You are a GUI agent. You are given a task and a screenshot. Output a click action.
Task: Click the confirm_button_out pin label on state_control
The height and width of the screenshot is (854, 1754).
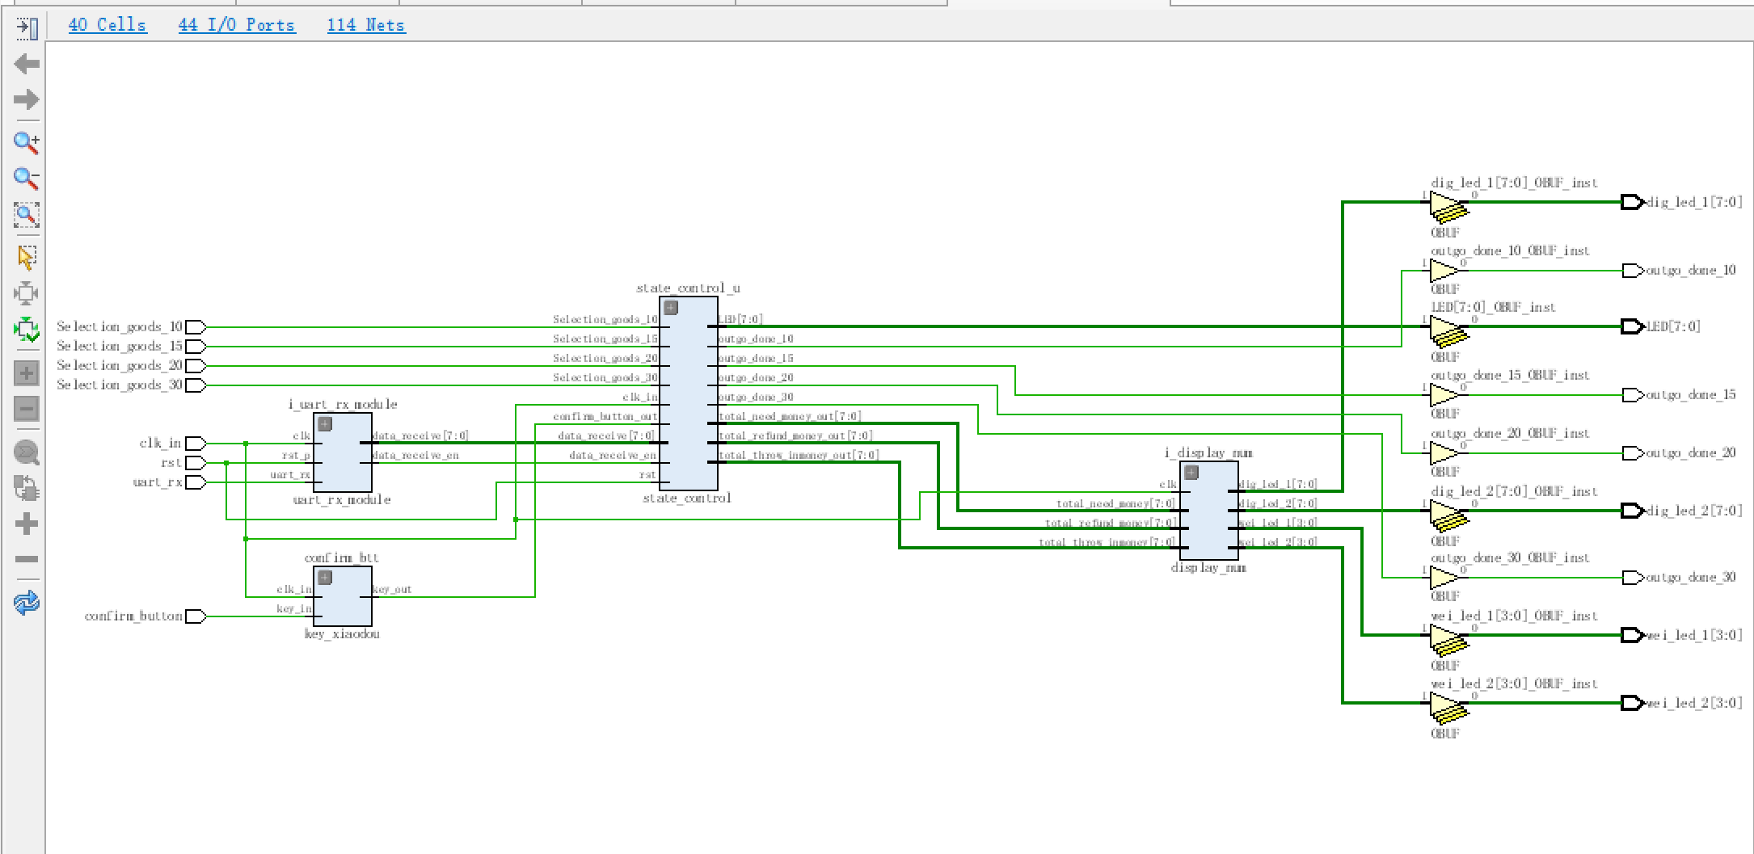click(605, 416)
